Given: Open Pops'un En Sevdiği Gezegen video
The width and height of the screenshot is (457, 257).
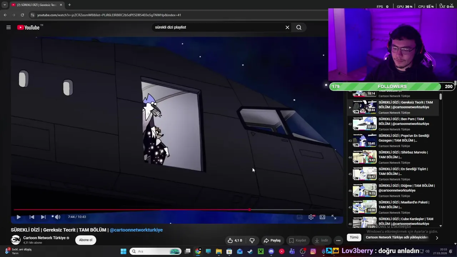Looking at the screenshot, I should [x=393, y=141].
